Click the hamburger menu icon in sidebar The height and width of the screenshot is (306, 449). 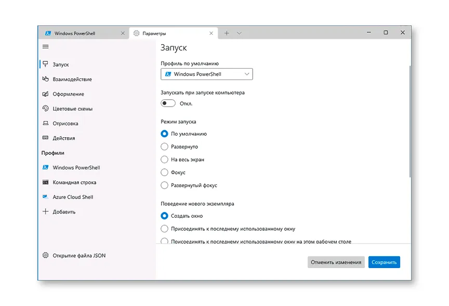(45, 47)
